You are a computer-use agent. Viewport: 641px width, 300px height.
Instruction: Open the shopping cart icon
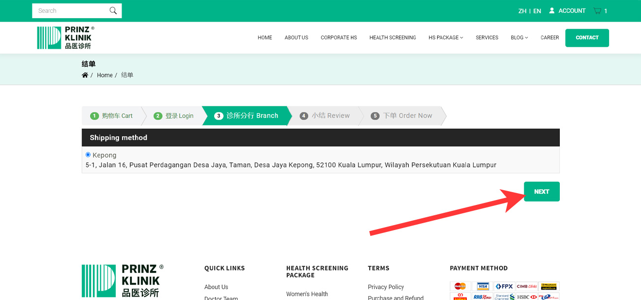(x=597, y=11)
